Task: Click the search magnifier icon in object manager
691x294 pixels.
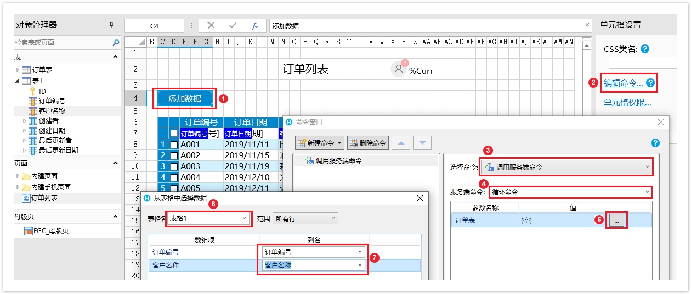Action: (116, 42)
